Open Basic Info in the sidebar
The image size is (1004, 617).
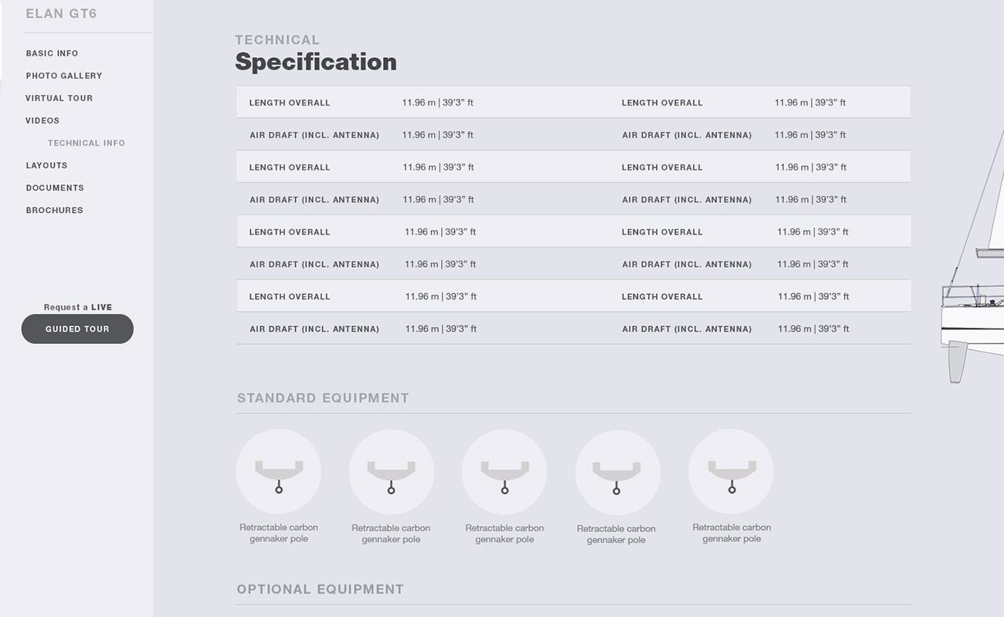(52, 53)
